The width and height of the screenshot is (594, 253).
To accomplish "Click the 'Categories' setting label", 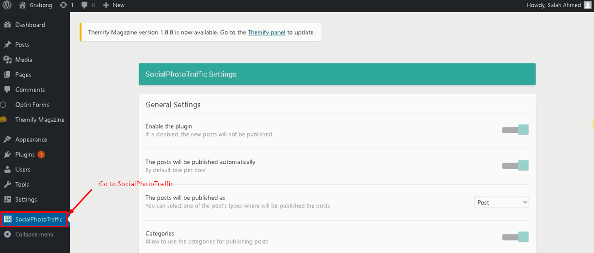I will 160,233.
